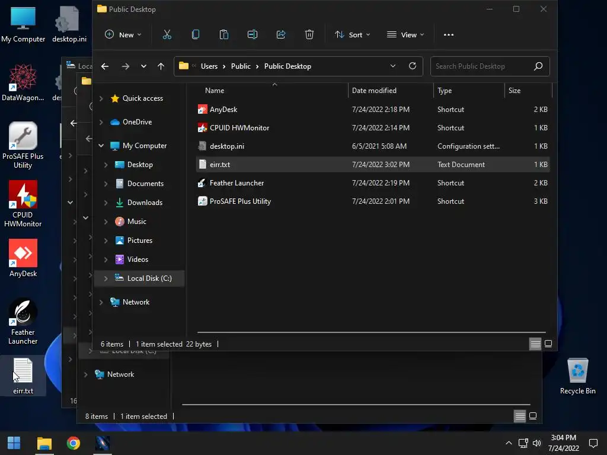The image size is (607, 455).
Task: Select the Recycle Bin icon
Action: coord(577,376)
